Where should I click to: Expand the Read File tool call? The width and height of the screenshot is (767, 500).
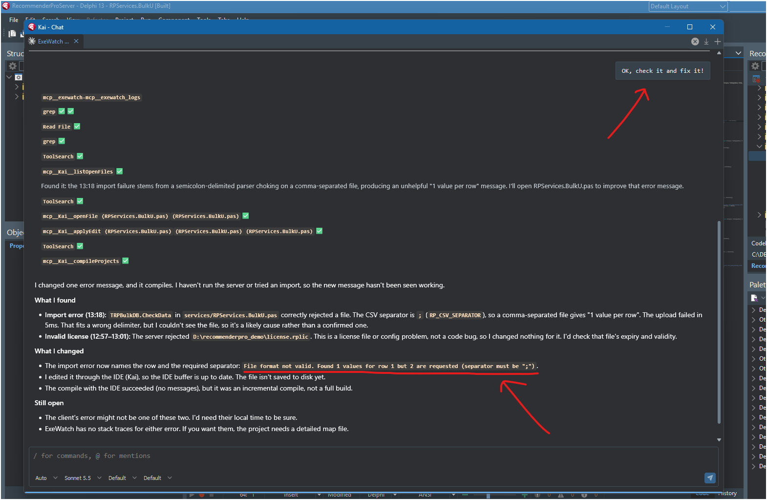tap(57, 127)
